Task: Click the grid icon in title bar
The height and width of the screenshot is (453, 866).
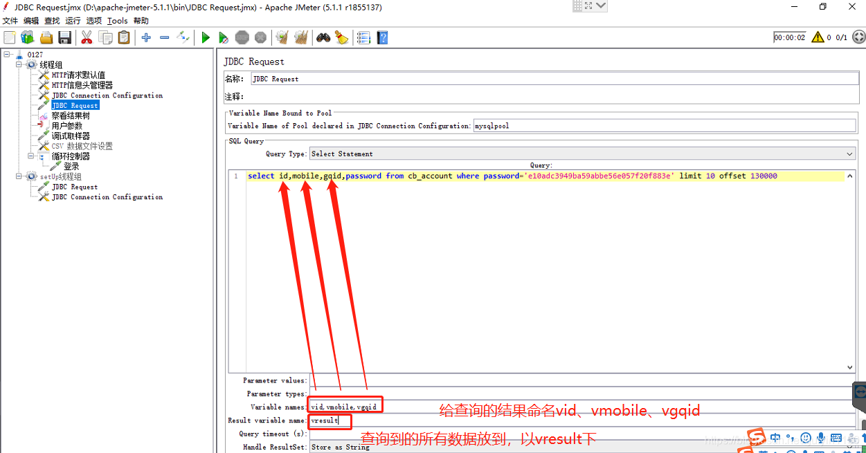Action: (x=577, y=6)
